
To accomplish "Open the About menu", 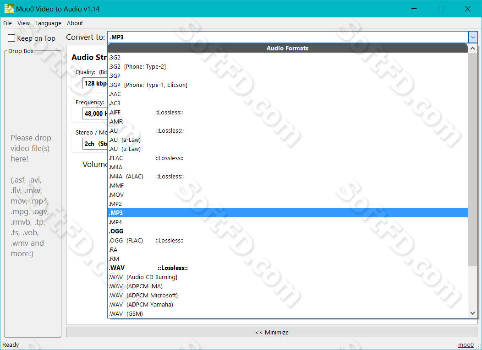I will (75, 23).
